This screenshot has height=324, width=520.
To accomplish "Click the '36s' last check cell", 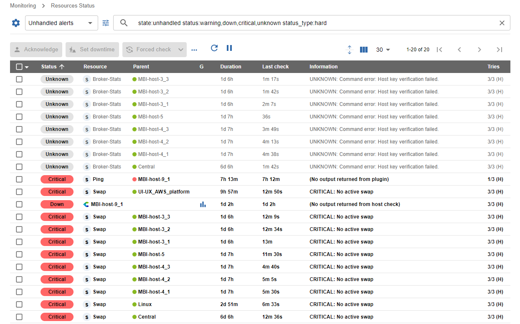I will coord(266,117).
